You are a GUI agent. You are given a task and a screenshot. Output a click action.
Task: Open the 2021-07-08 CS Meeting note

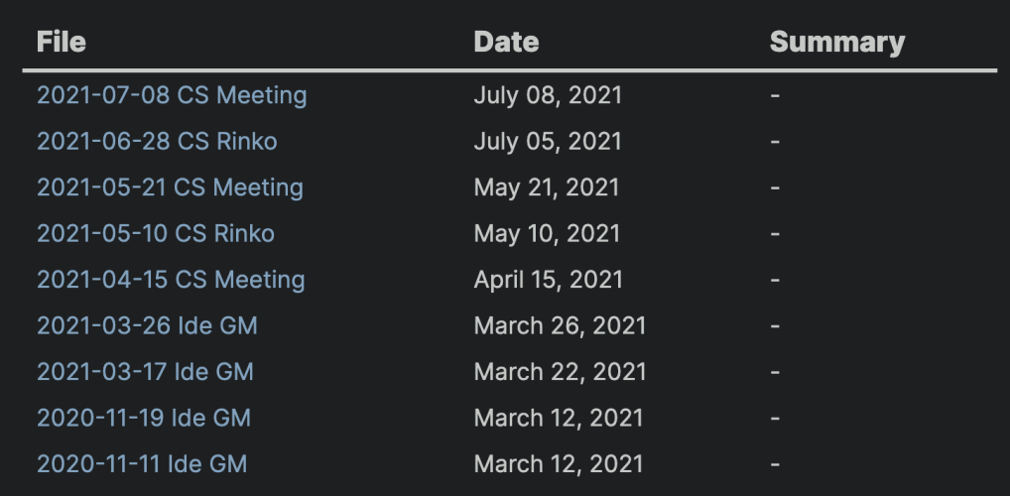point(172,95)
